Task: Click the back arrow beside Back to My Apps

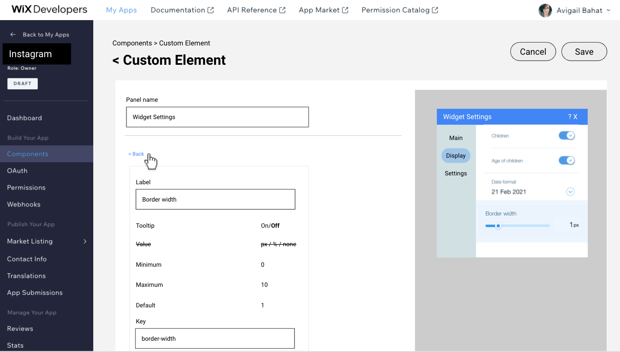Action: click(x=13, y=35)
